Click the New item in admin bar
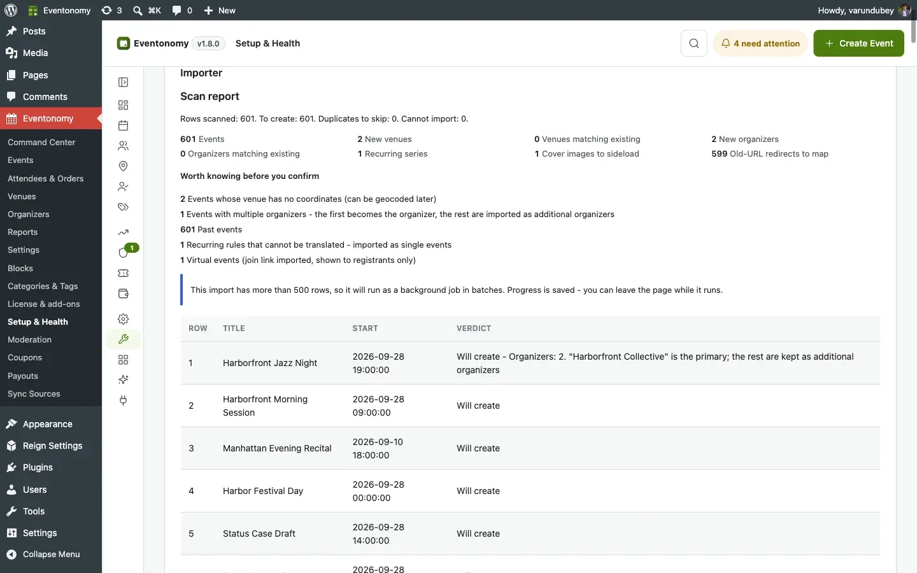917x573 pixels. tap(220, 10)
